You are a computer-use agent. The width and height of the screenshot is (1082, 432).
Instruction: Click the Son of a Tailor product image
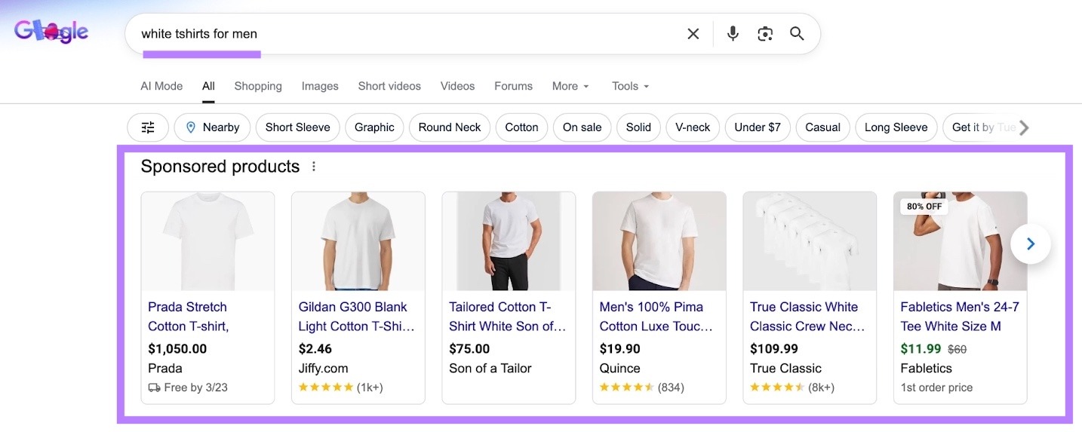pos(509,241)
